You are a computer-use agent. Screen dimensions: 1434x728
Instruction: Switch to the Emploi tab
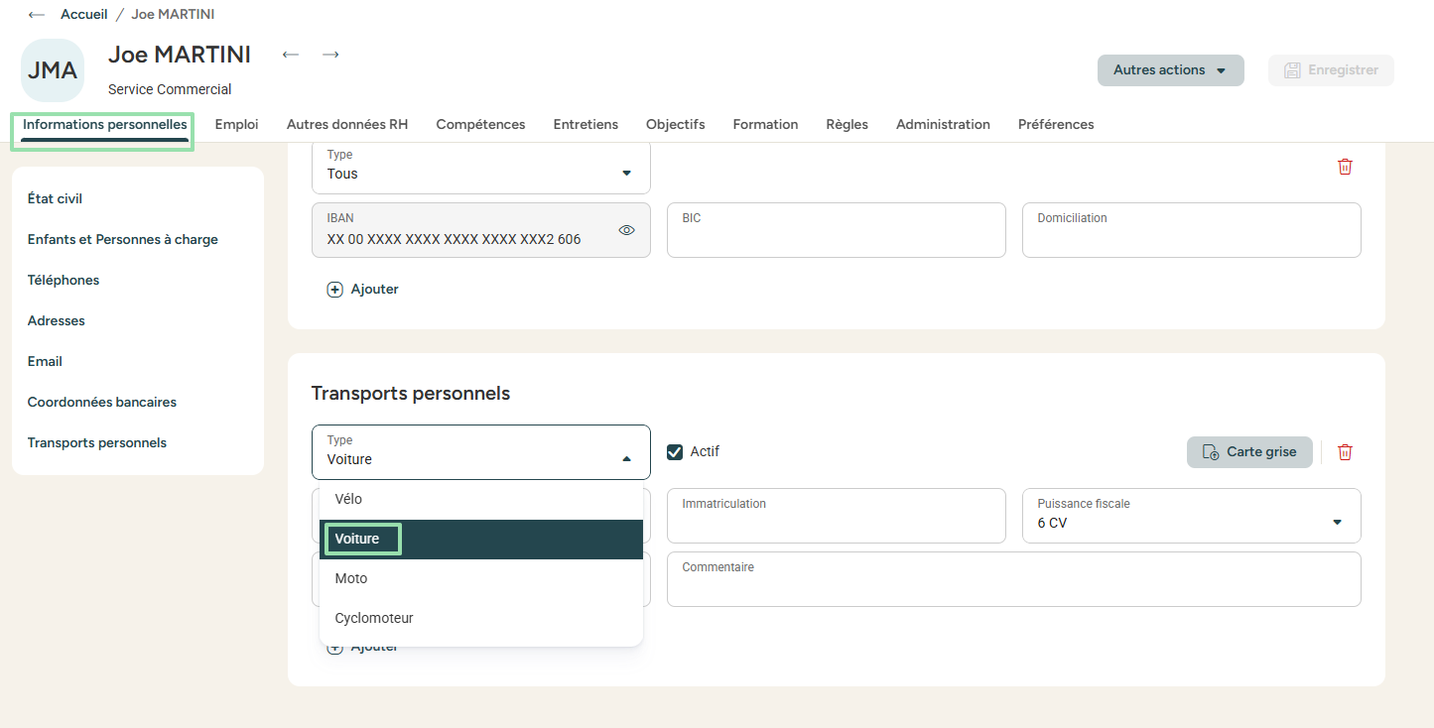point(236,125)
